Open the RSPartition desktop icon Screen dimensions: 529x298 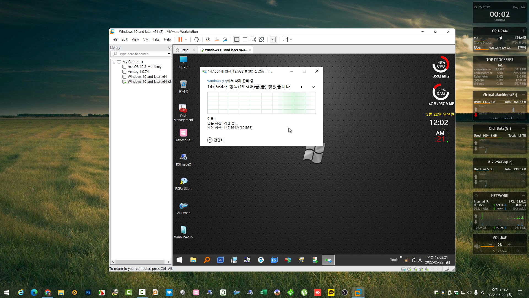point(183,184)
